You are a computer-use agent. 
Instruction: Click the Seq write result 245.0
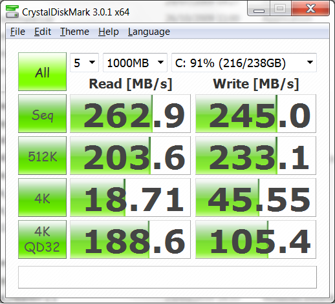tap(255, 114)
